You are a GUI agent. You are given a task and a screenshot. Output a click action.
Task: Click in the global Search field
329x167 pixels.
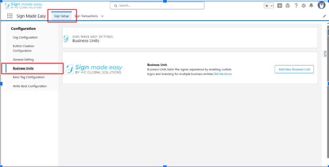click(x=157, y=6)
